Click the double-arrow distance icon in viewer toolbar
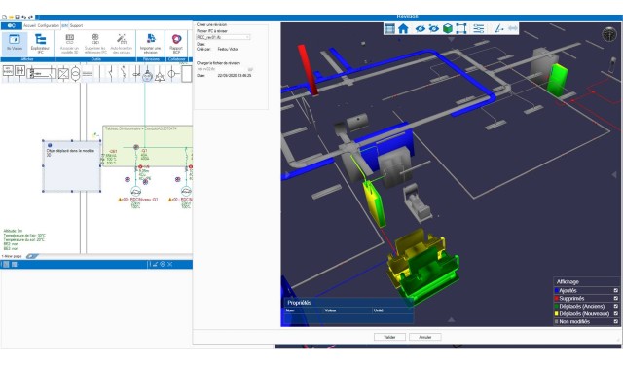Image resolution: width=623 pixels, height=365 pixels. (513, 28)
